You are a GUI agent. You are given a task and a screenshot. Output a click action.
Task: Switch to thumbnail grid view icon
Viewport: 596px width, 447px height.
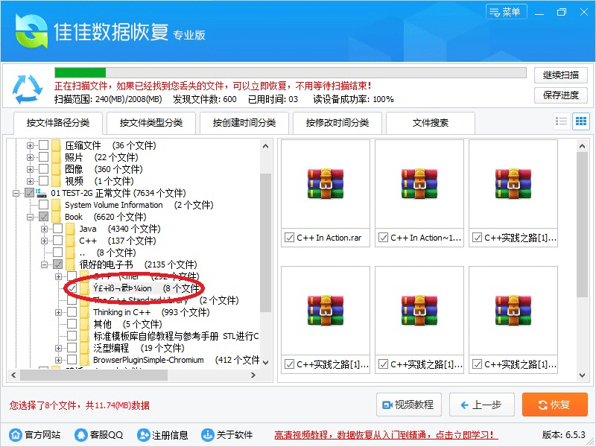[x=581, y=121]
